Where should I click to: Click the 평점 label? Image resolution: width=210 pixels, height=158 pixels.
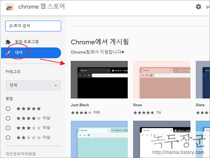click(9, 99)
